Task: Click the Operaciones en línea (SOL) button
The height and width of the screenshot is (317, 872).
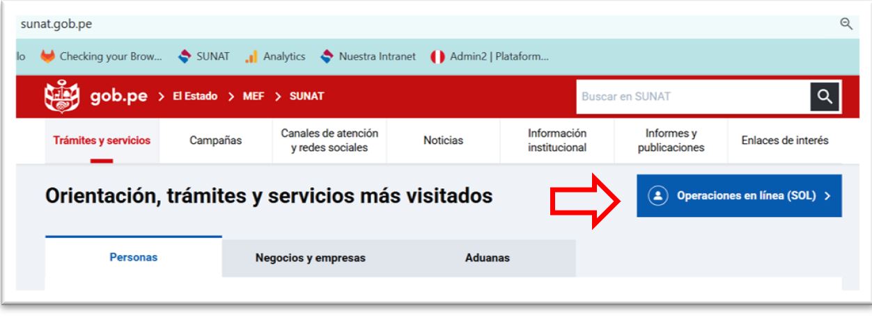Action: pyautogui.click(x=739, y=196)
